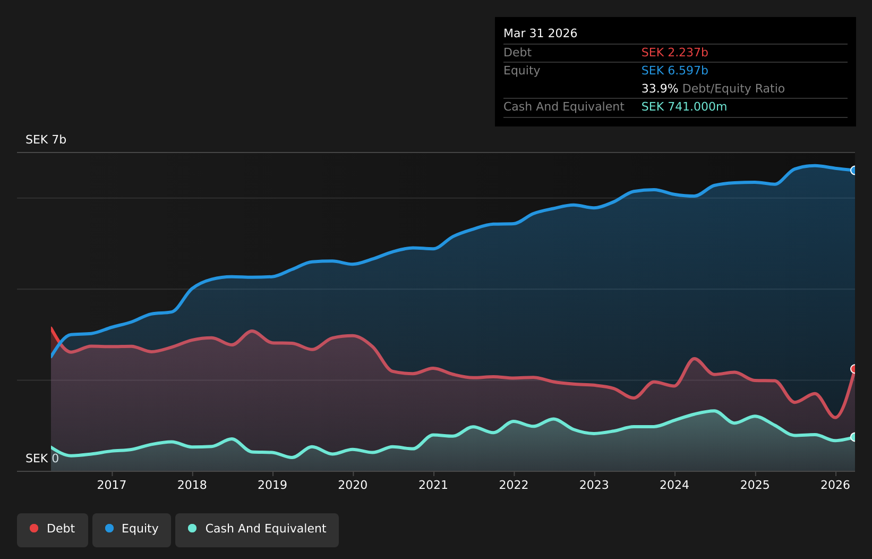Click the SEK 0 axis label
872x559 pixels.
point(42,458)
